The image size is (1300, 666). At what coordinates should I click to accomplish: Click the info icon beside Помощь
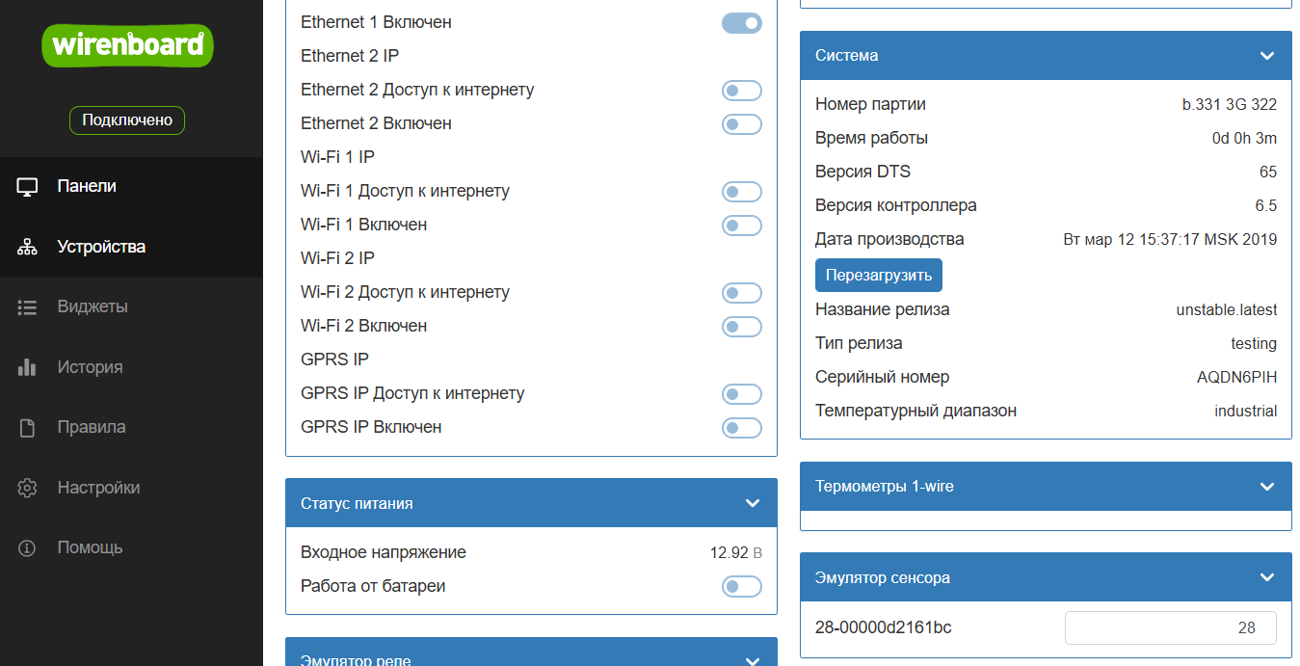point(27,548)
